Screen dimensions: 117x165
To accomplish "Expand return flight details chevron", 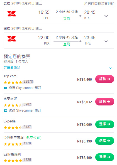I will [x=106, y=41].
